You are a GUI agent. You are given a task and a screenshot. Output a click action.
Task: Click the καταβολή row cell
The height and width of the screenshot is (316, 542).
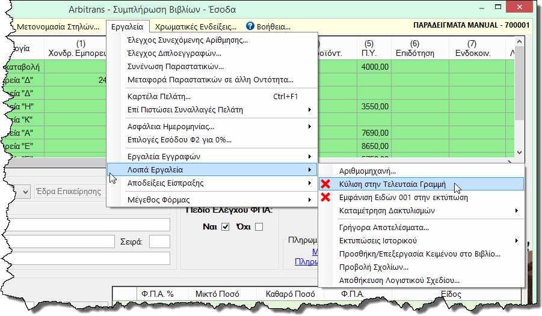pos(22,67)
